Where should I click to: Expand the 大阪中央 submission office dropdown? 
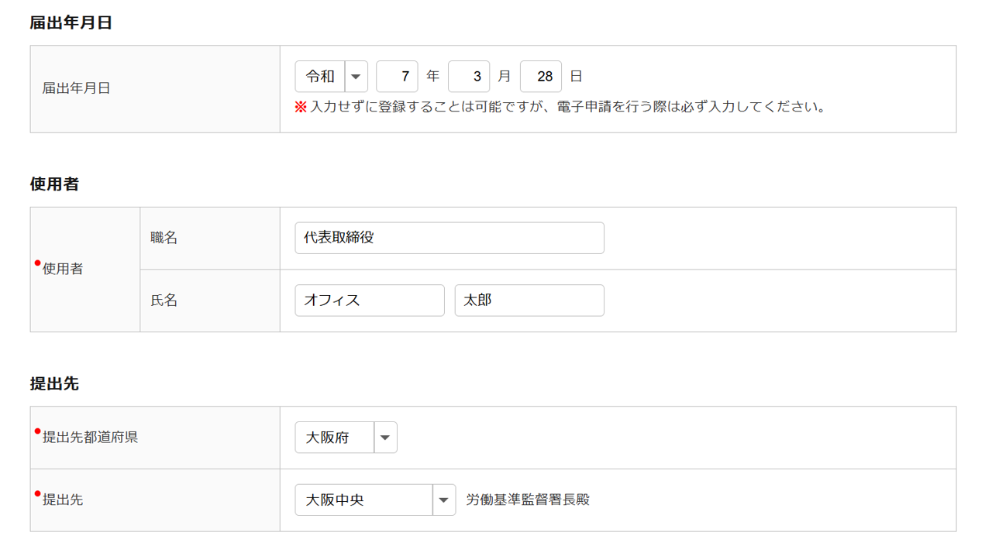pyautogui.click(x=364, y=500)
